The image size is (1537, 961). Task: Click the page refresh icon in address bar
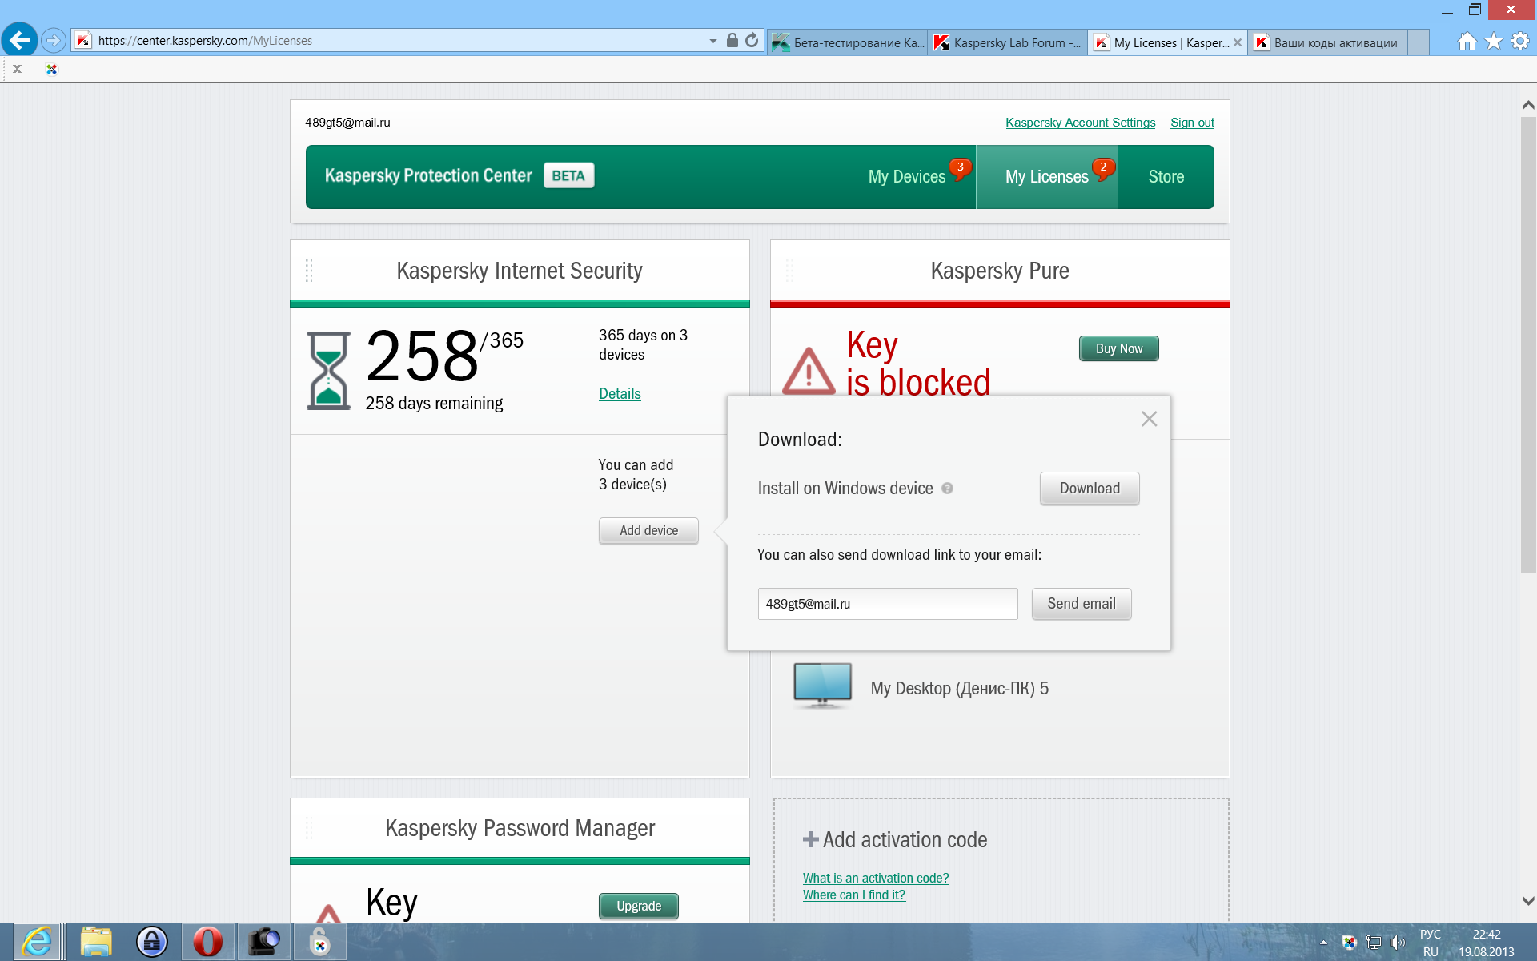[752, 40]
